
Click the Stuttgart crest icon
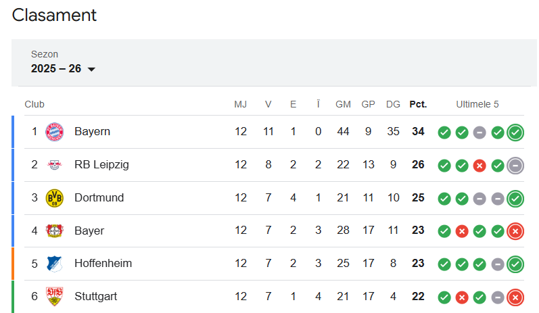point(54,296)
